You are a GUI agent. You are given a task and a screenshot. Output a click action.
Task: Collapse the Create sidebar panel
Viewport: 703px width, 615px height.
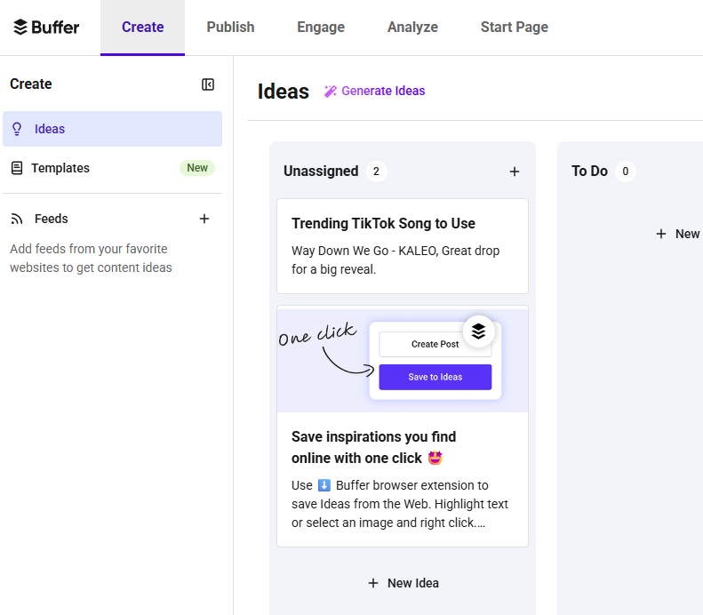point(208,84)
